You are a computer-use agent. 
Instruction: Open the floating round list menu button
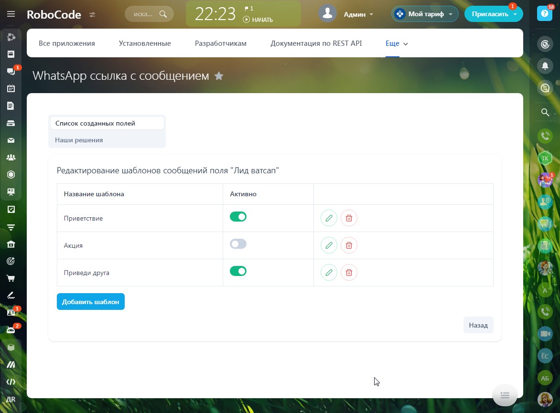click(505, 395)
